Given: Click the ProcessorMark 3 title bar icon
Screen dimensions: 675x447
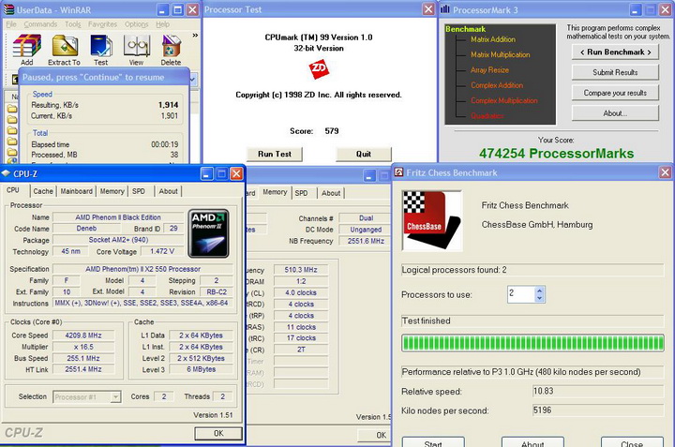Looking at the screenshot, I should (x=445, y=9).
